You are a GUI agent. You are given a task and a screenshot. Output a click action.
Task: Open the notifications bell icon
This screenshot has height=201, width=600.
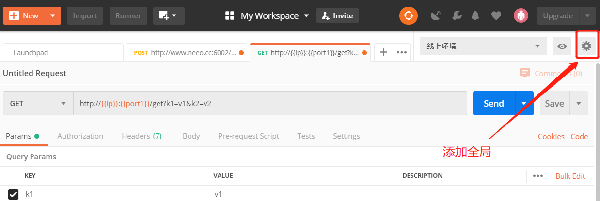(476, 15)
